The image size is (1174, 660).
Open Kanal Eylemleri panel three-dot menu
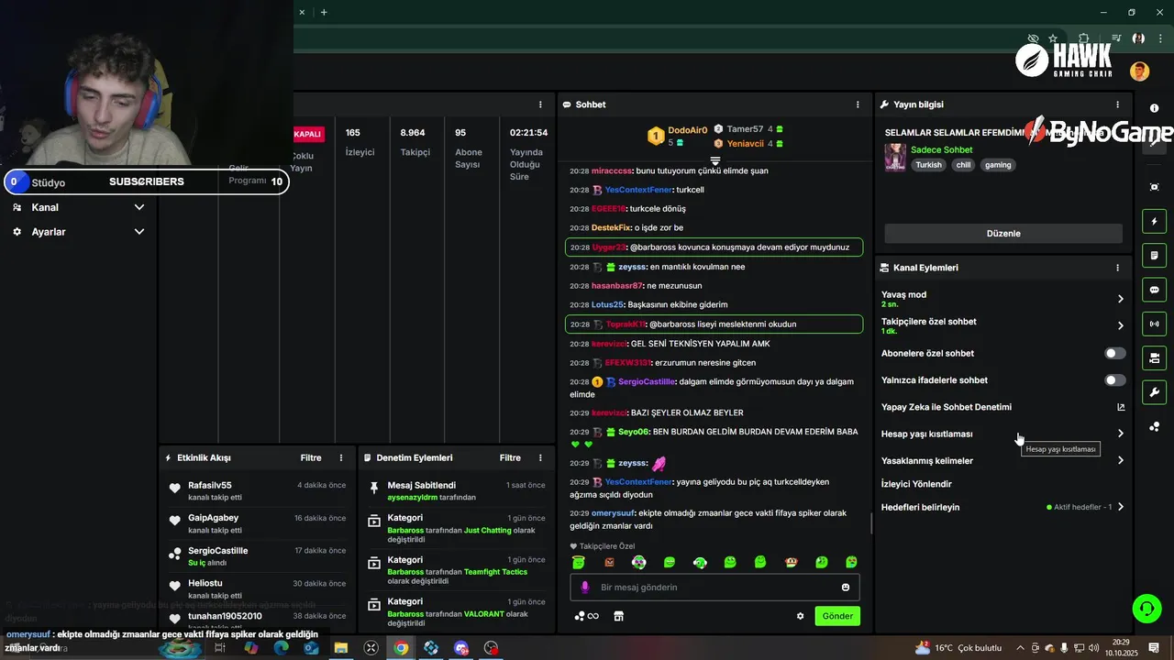tap(1117, 268)
